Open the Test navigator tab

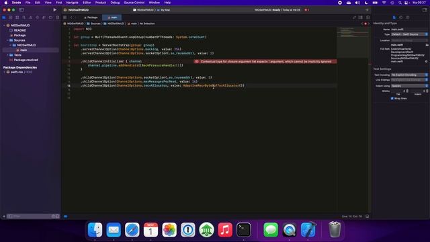pos(38,17)
